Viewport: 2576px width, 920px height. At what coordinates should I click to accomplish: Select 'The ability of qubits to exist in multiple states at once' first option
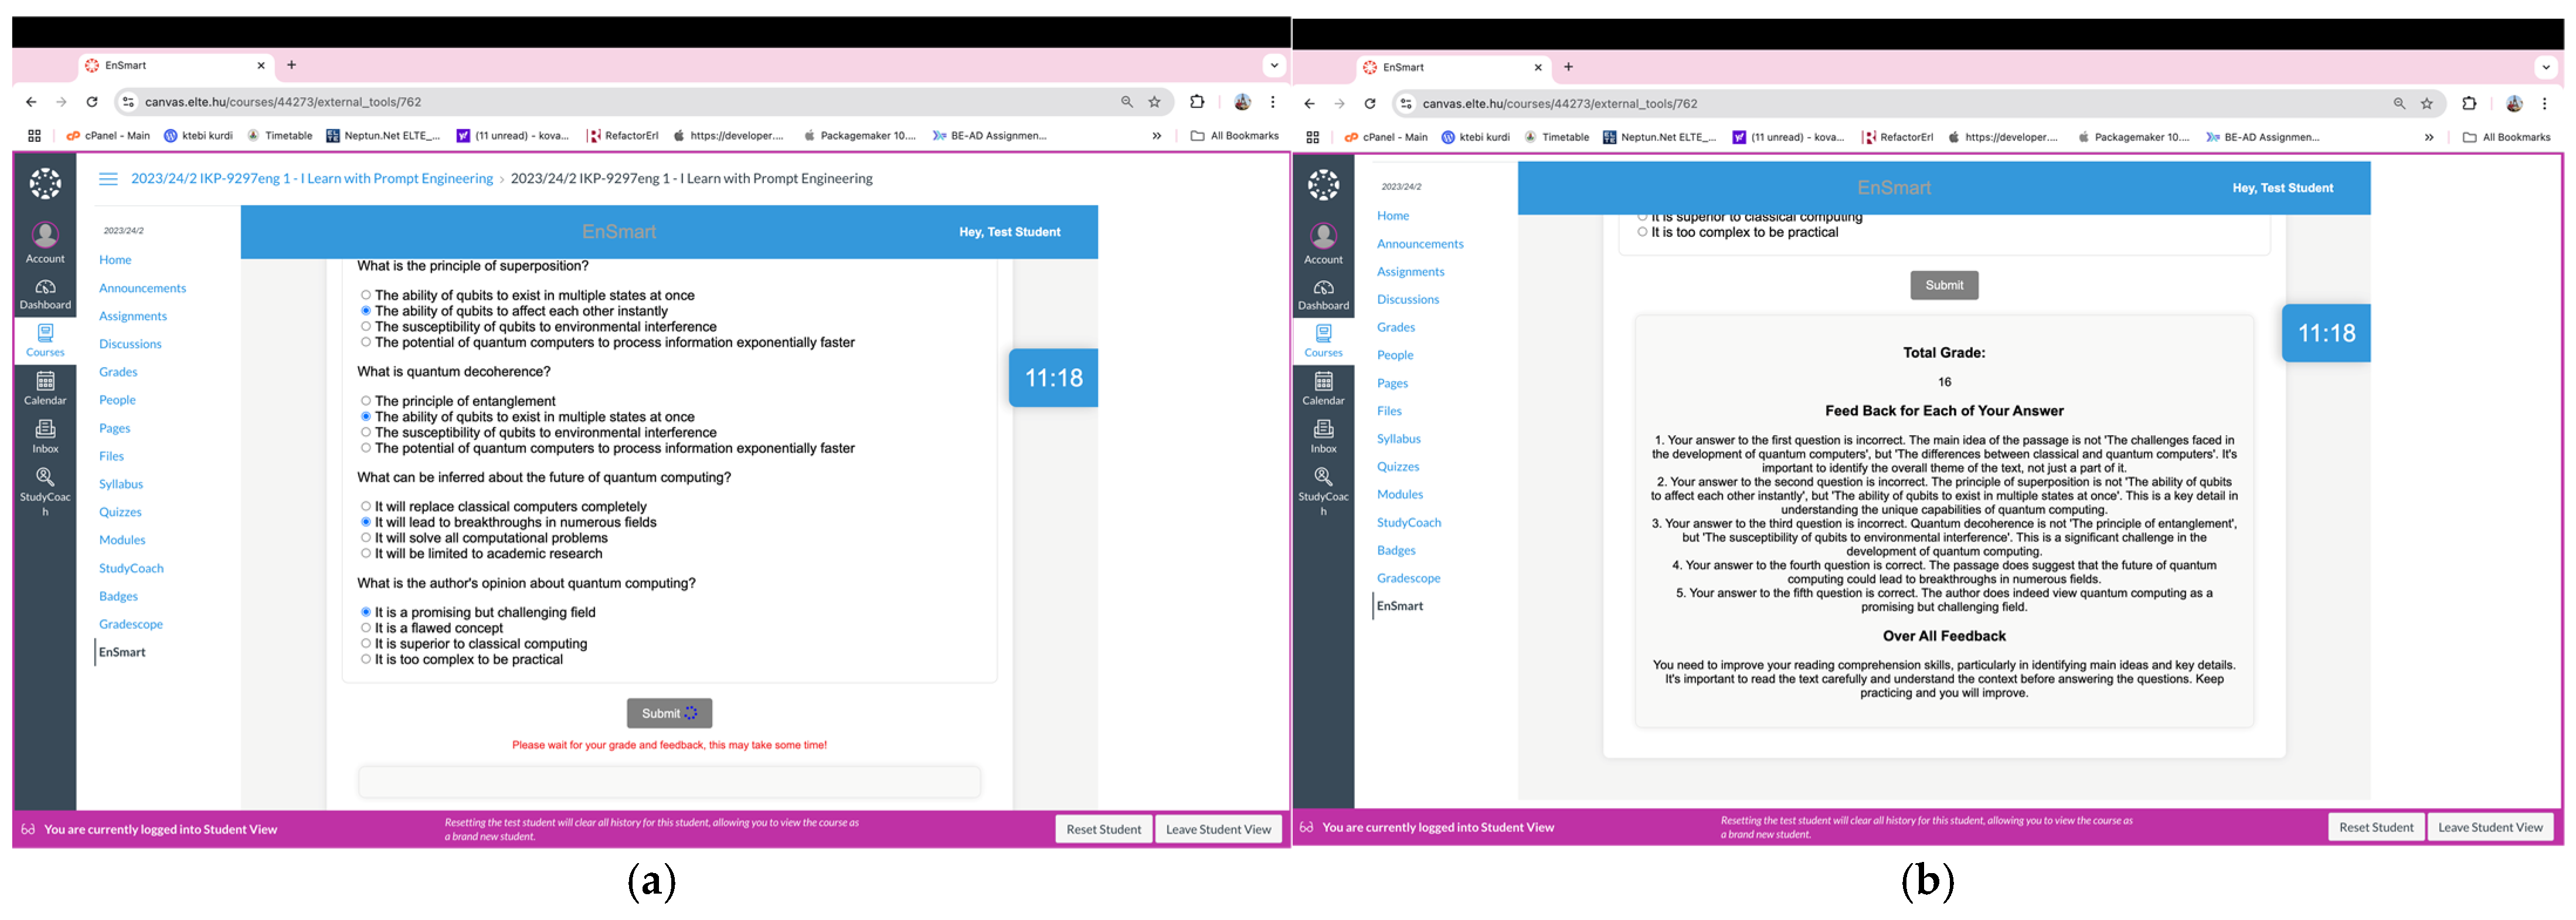pyautogui.click(x=366, y=295)
